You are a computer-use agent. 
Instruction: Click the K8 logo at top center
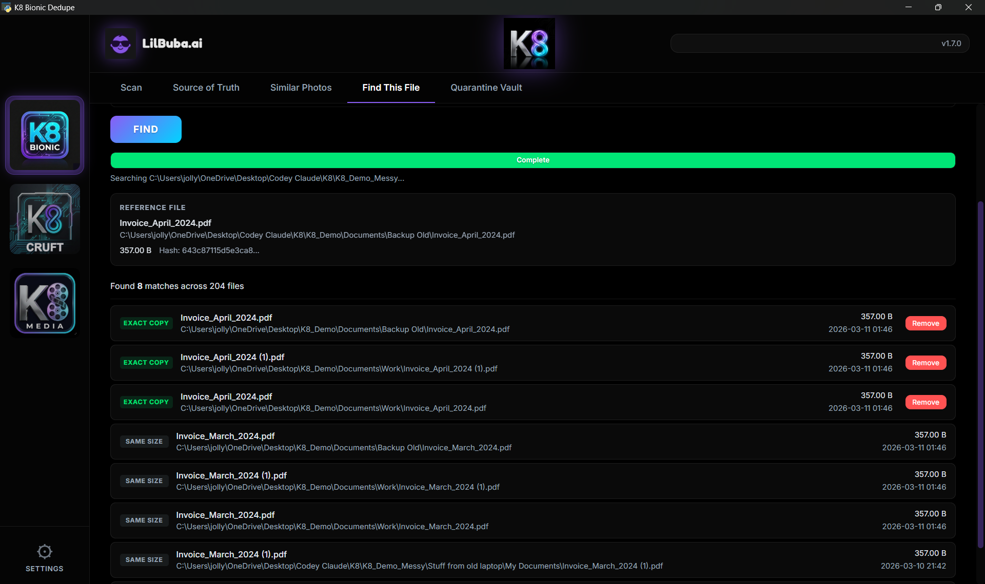point(529,43)
